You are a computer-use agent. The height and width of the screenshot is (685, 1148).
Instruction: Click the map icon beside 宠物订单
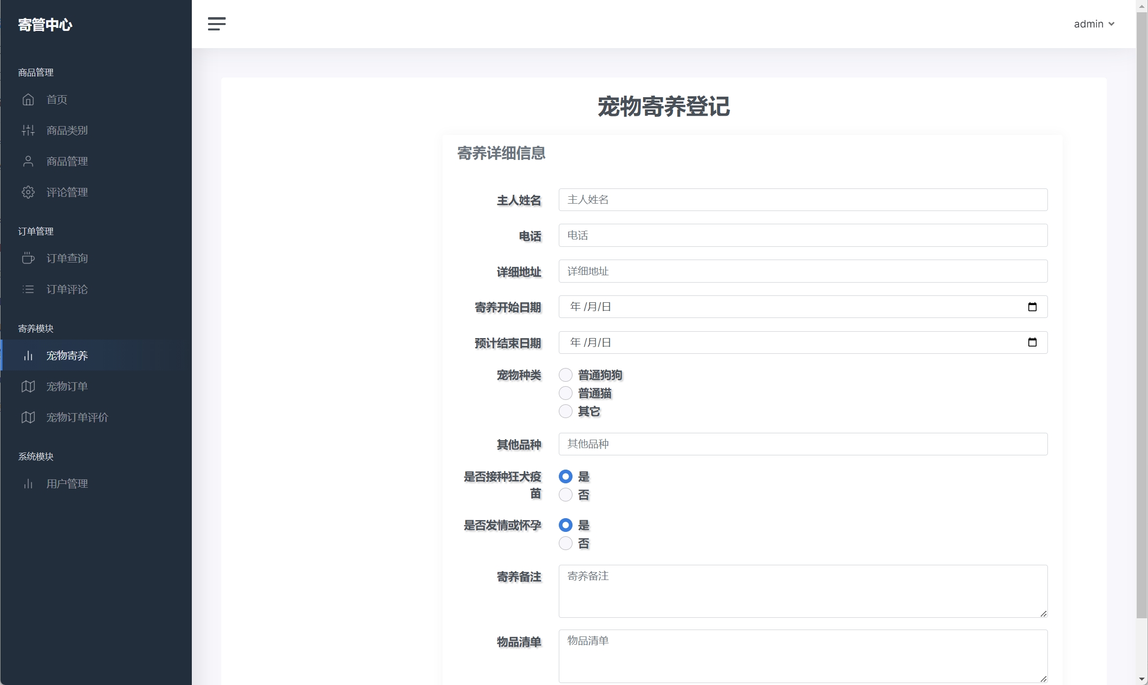click(x=28, y=387)
